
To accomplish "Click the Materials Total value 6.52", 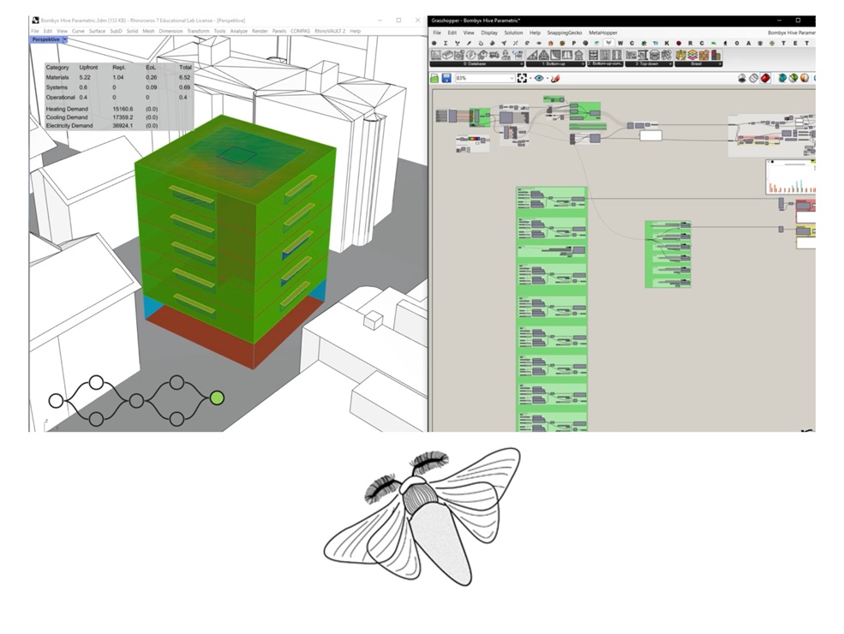I will pyautogui.click(x=184, y=77).
